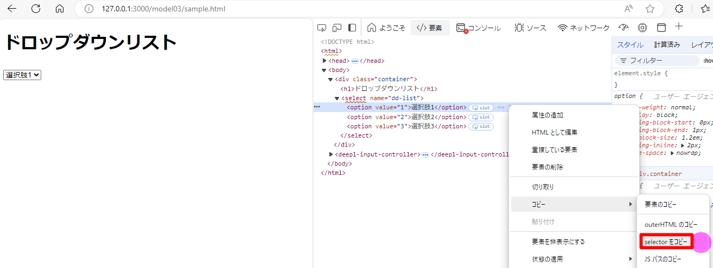Select outerHTML のコピー in submenu
The image size is (713, 268).
click(671, 224)
